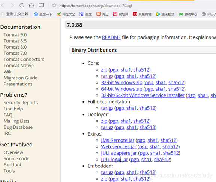Viewport: 216px width, 182px height.
Task: Open sha512 for Full documentation tar.gz
Action: pos(147,108)
